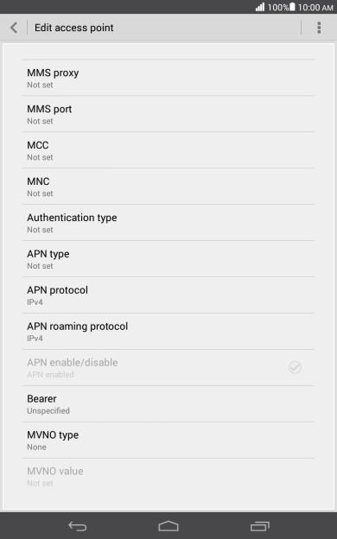Toggle the APN enabled checkmark
This screenshot has width=337, height=539.
point(295,367)
